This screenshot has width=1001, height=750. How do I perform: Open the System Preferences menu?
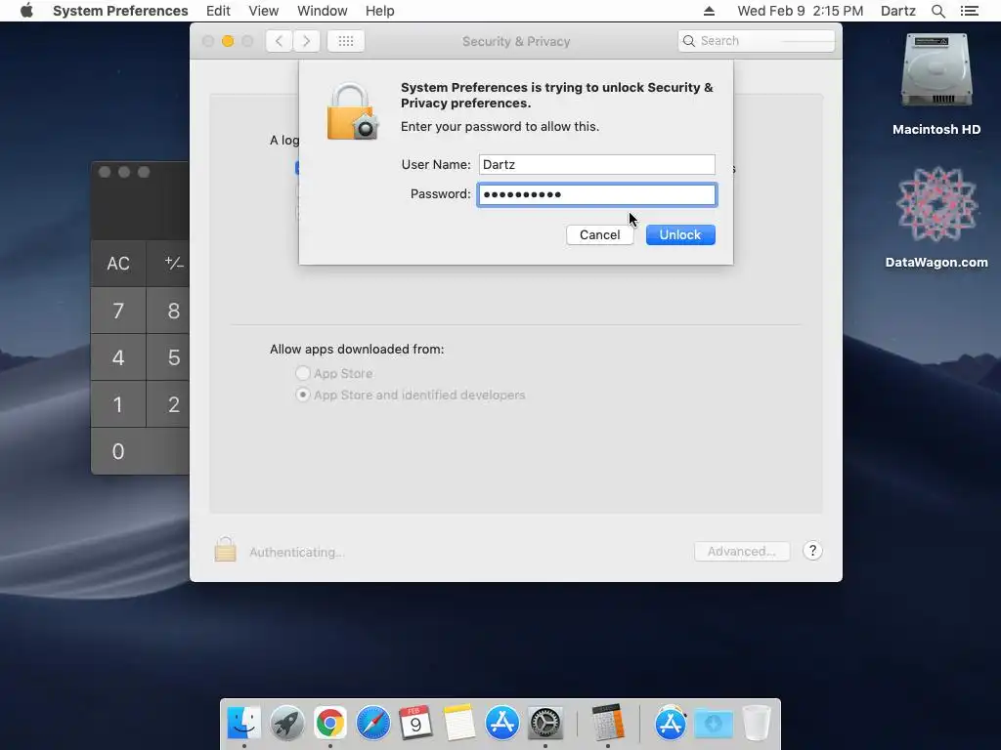120,11
